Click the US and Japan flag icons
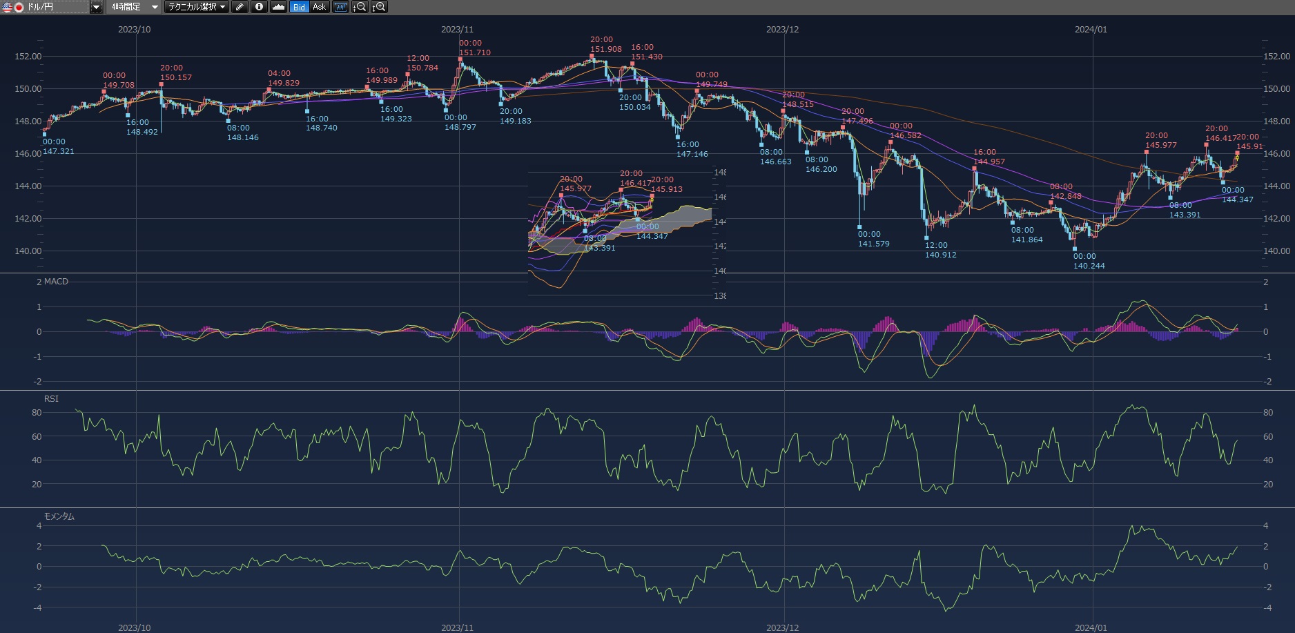 coord(13,7)
